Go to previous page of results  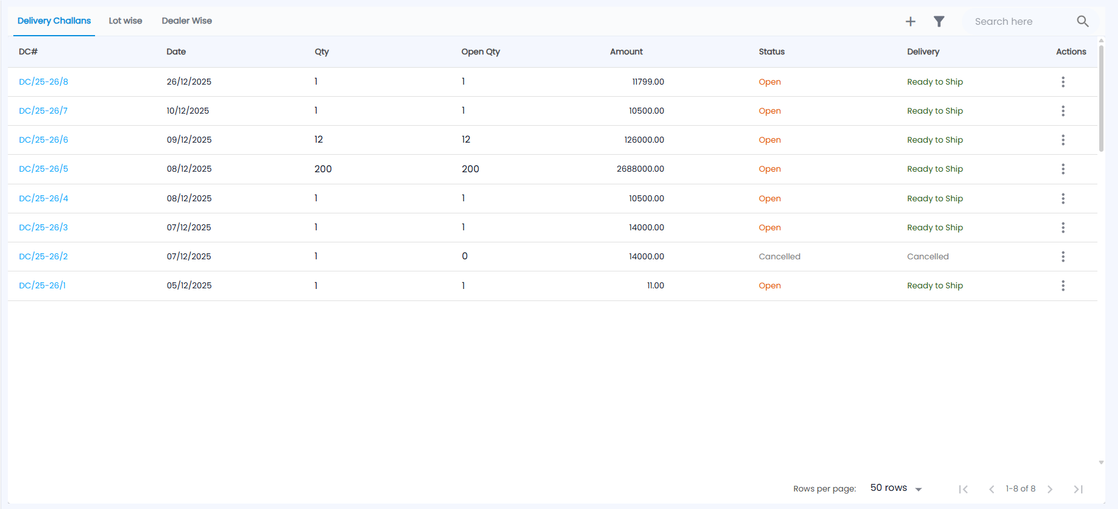coord(991,489)
